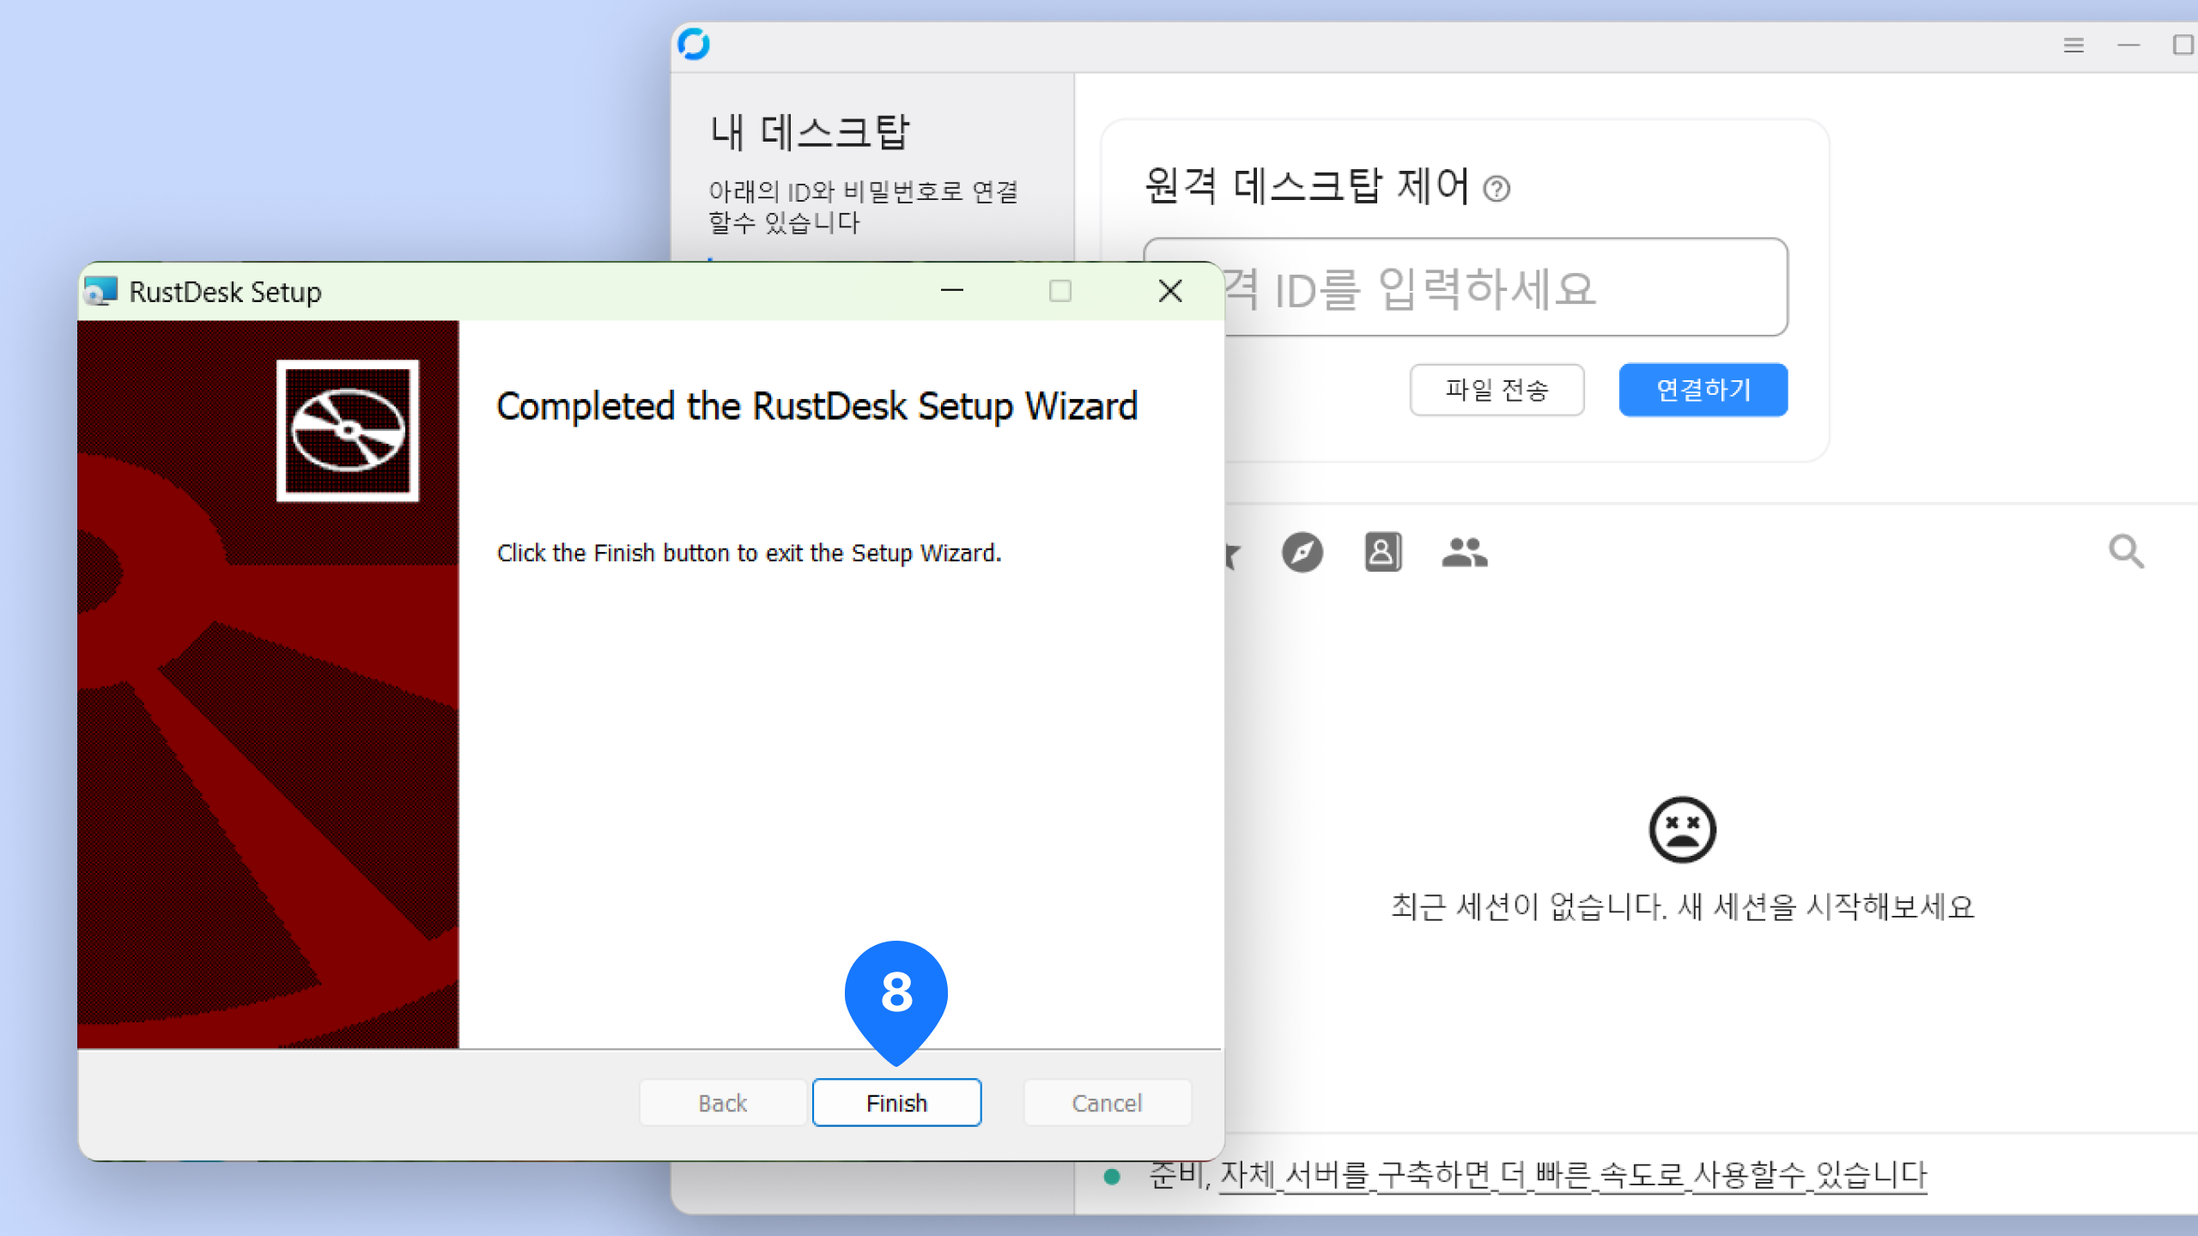The height and width of the screenshot is (1236, 2198).
Task: Minimize the main RustDesk window
Action: tap(2128, 45)
